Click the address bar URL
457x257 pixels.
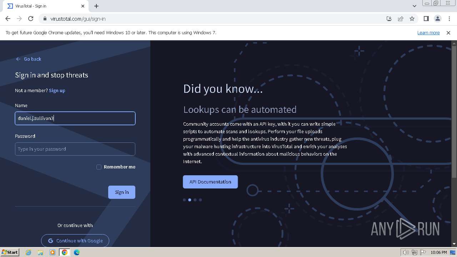[78, 19]
